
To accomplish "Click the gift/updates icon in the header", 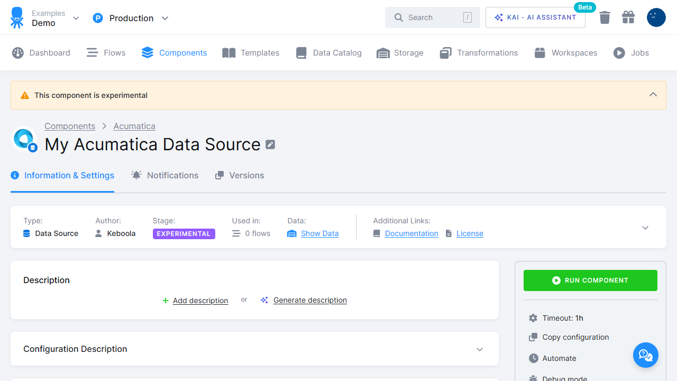I will 628,17.
